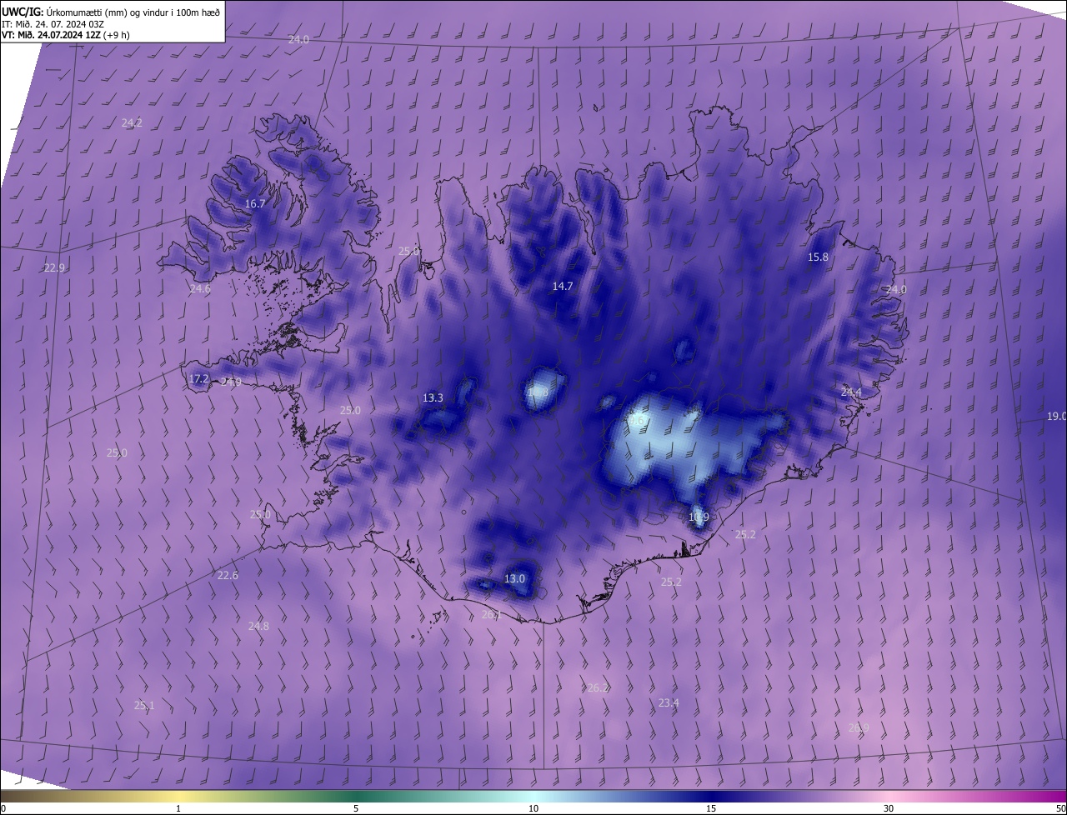Viewport: 1067px width, 815px height.
Task: Click the 22.6 value label
Action: pyautogui.click(x=228, y=575)
